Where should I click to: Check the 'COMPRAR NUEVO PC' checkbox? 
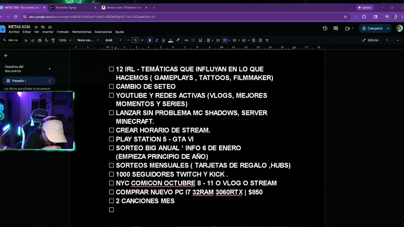[x=111, y=192]
